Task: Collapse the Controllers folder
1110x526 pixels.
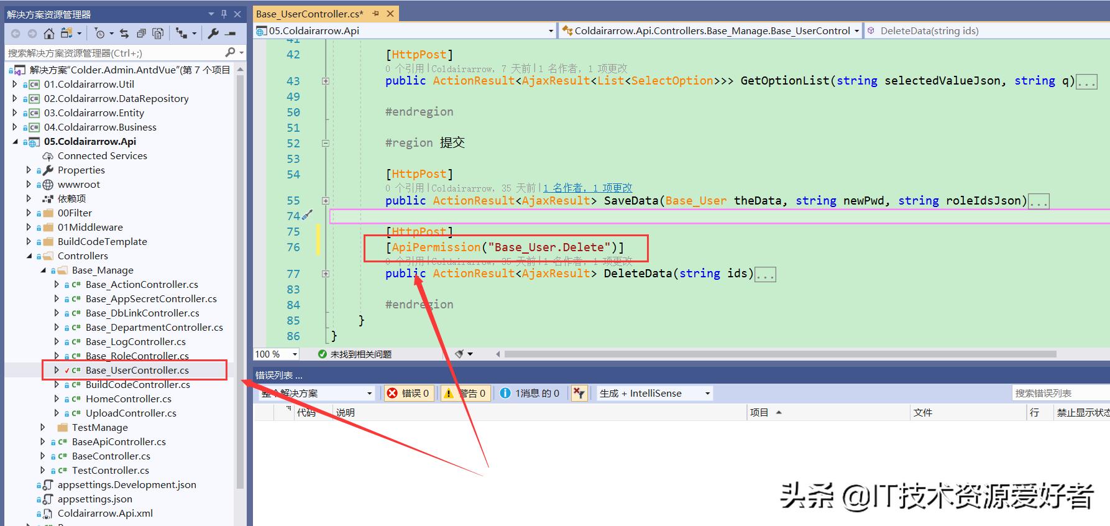Action: click(x=29, y=256)
